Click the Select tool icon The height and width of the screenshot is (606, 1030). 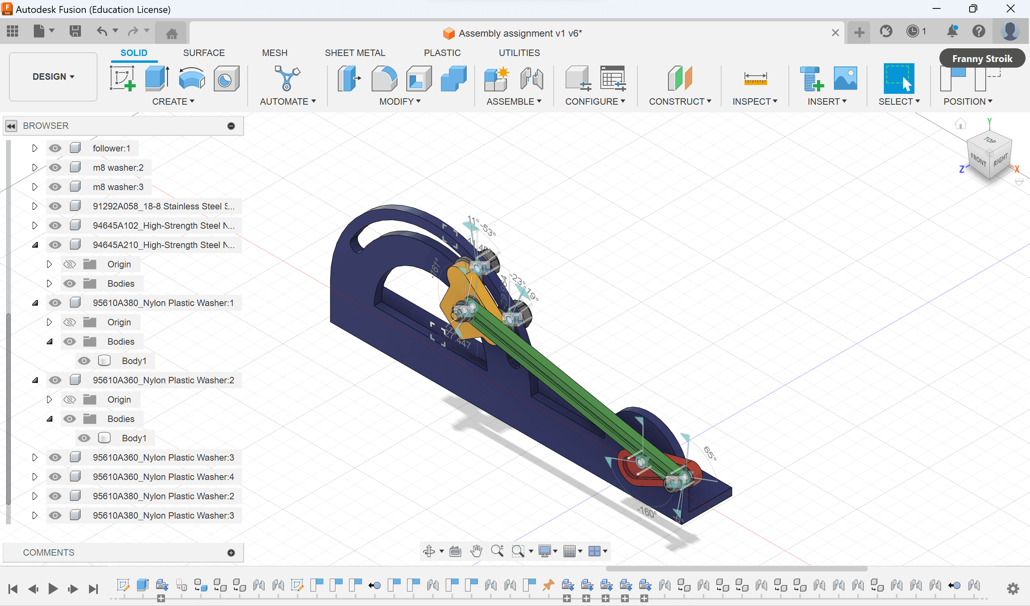point(899,78)
